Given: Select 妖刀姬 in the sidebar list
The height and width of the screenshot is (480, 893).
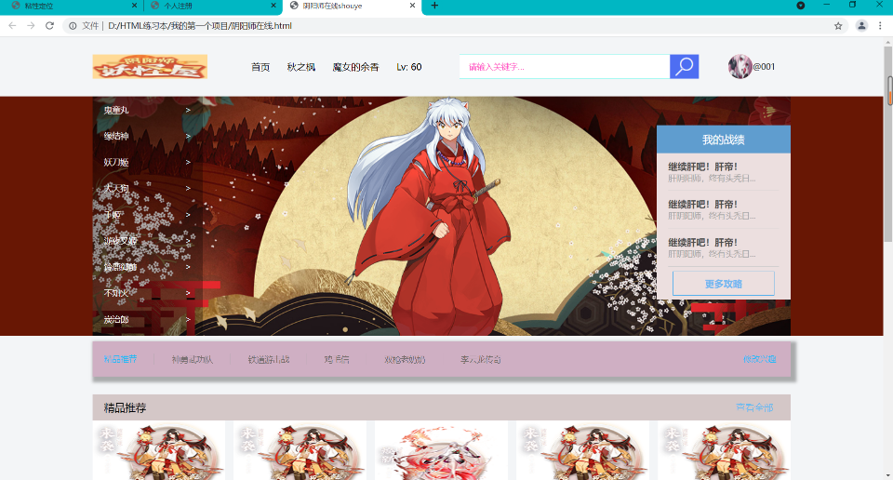Looking at the screenshot, I should click(x=116, y=163).
